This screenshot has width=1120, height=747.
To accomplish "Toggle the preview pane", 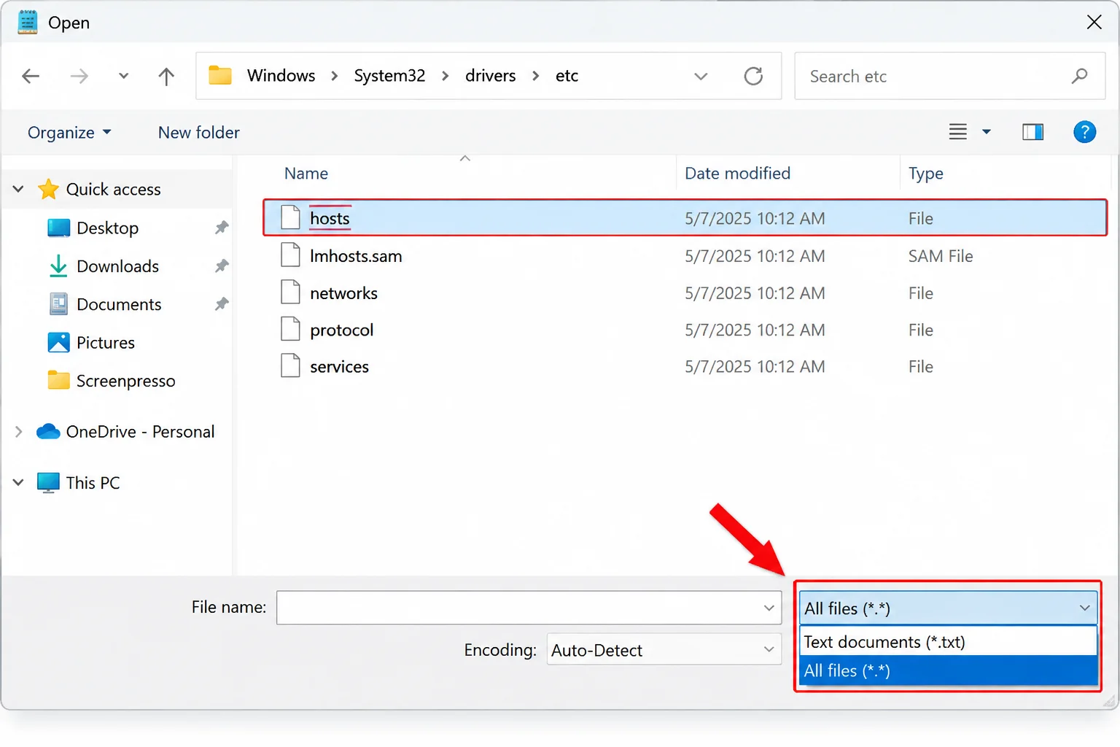I will pos(1033,132).
